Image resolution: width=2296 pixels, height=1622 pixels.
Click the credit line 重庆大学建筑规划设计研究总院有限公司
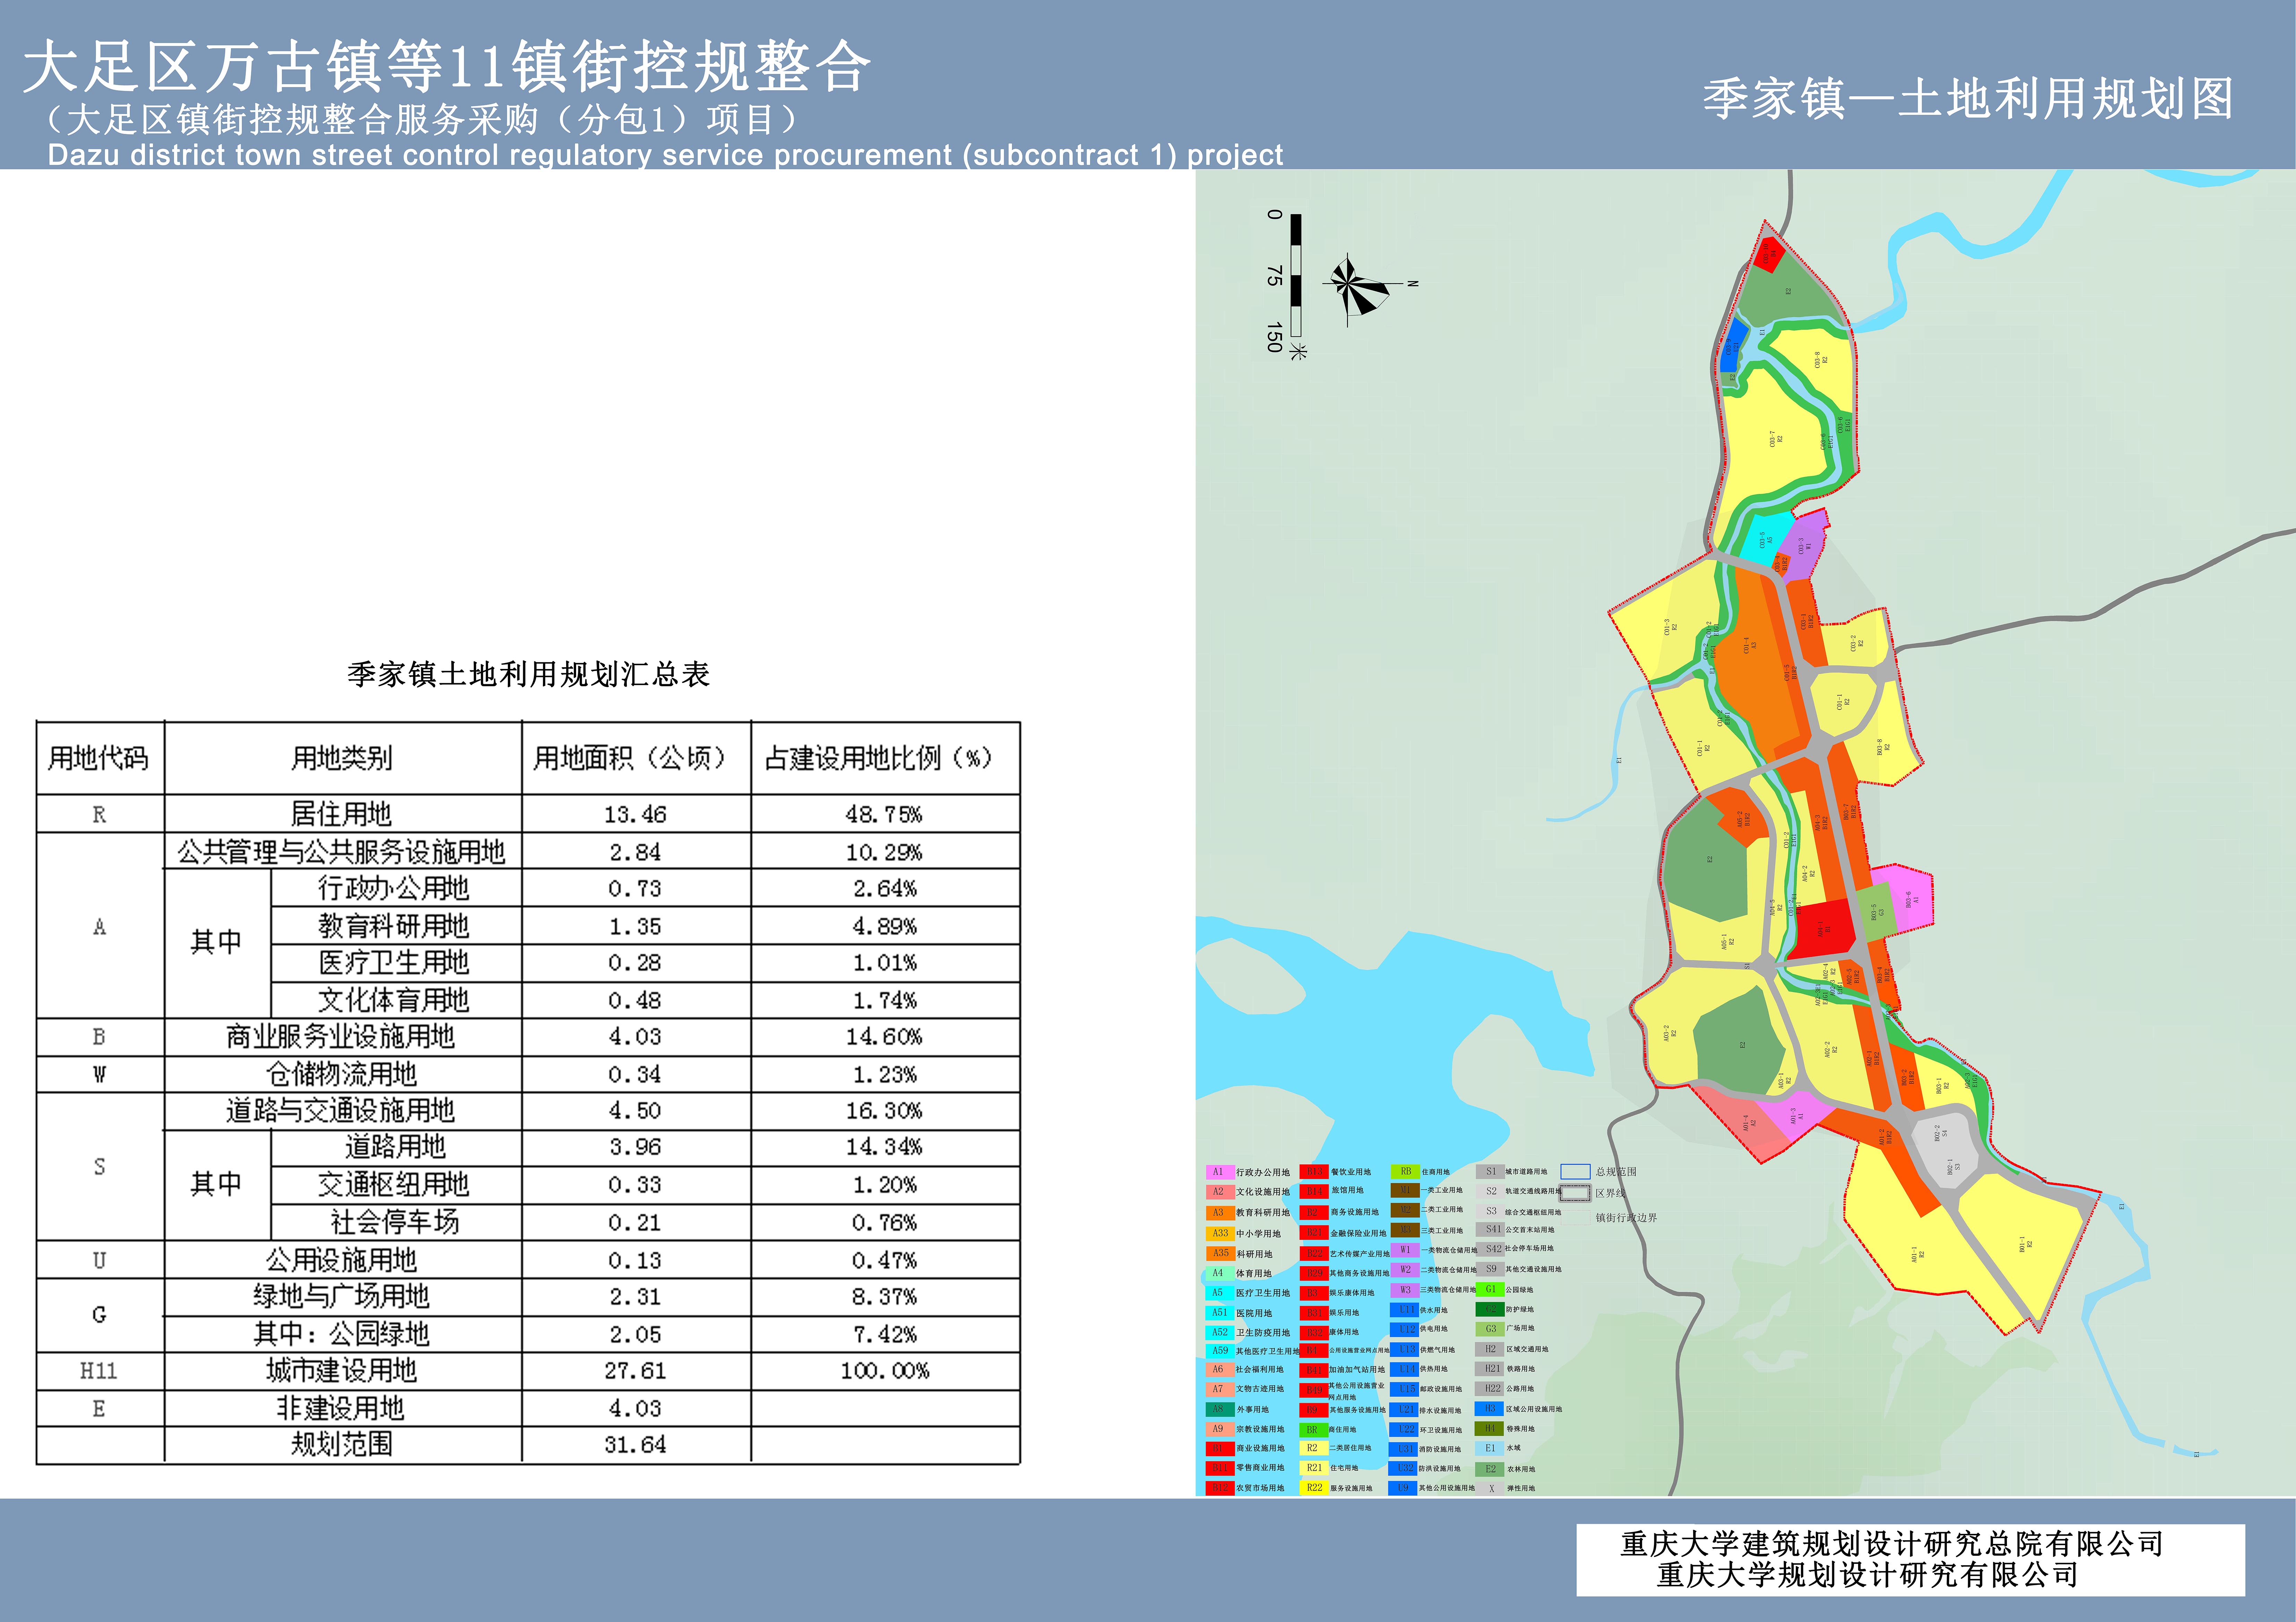(1892, 1544)
